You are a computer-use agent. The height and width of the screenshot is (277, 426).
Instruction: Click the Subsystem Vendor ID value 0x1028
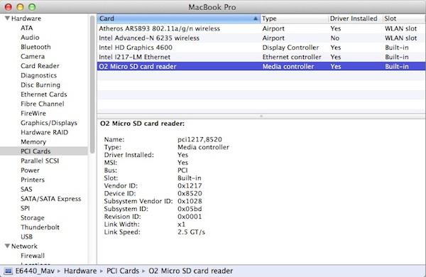pyautogui.click(x=190, y=201)
